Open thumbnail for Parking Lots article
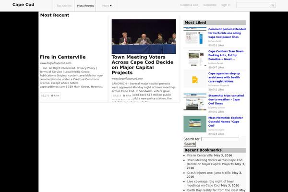The width and height of the screenshot is (288, 192). click(195, 58)
